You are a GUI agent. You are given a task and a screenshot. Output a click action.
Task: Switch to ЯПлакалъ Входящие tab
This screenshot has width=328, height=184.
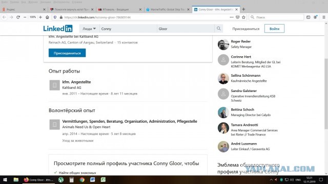(119, 10)
